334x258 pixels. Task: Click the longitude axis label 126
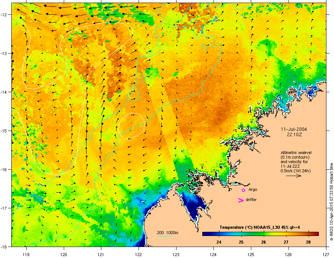pyautogui.click(x=288, y=254)
